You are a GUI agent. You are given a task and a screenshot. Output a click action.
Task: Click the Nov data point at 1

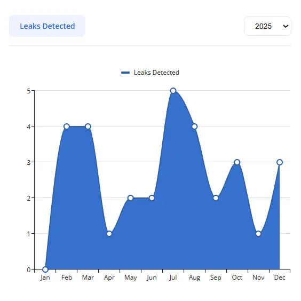tap(258, 234)
